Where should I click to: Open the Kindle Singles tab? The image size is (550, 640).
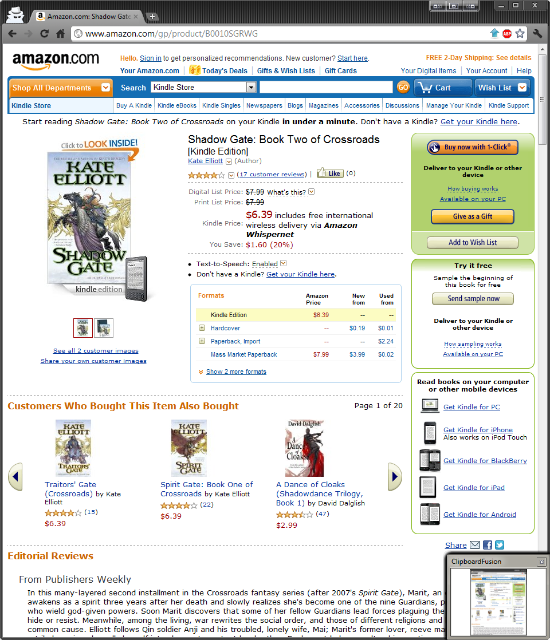click(x=222, y=105)
